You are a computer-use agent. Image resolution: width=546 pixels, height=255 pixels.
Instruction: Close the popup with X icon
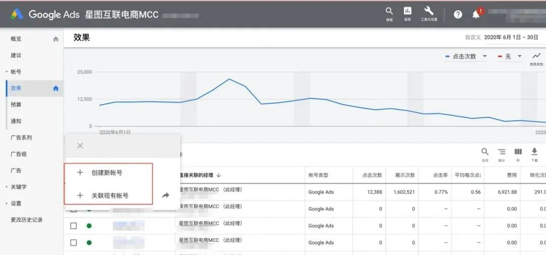79,146
